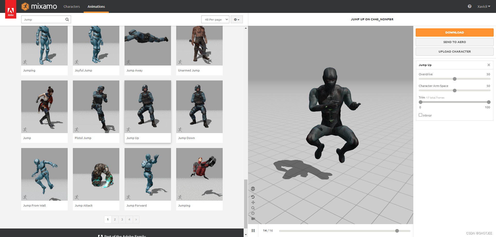Click the rotate camera icon in the viewer
The width and height of the screenshot is (496, 237).
point(253,197)
